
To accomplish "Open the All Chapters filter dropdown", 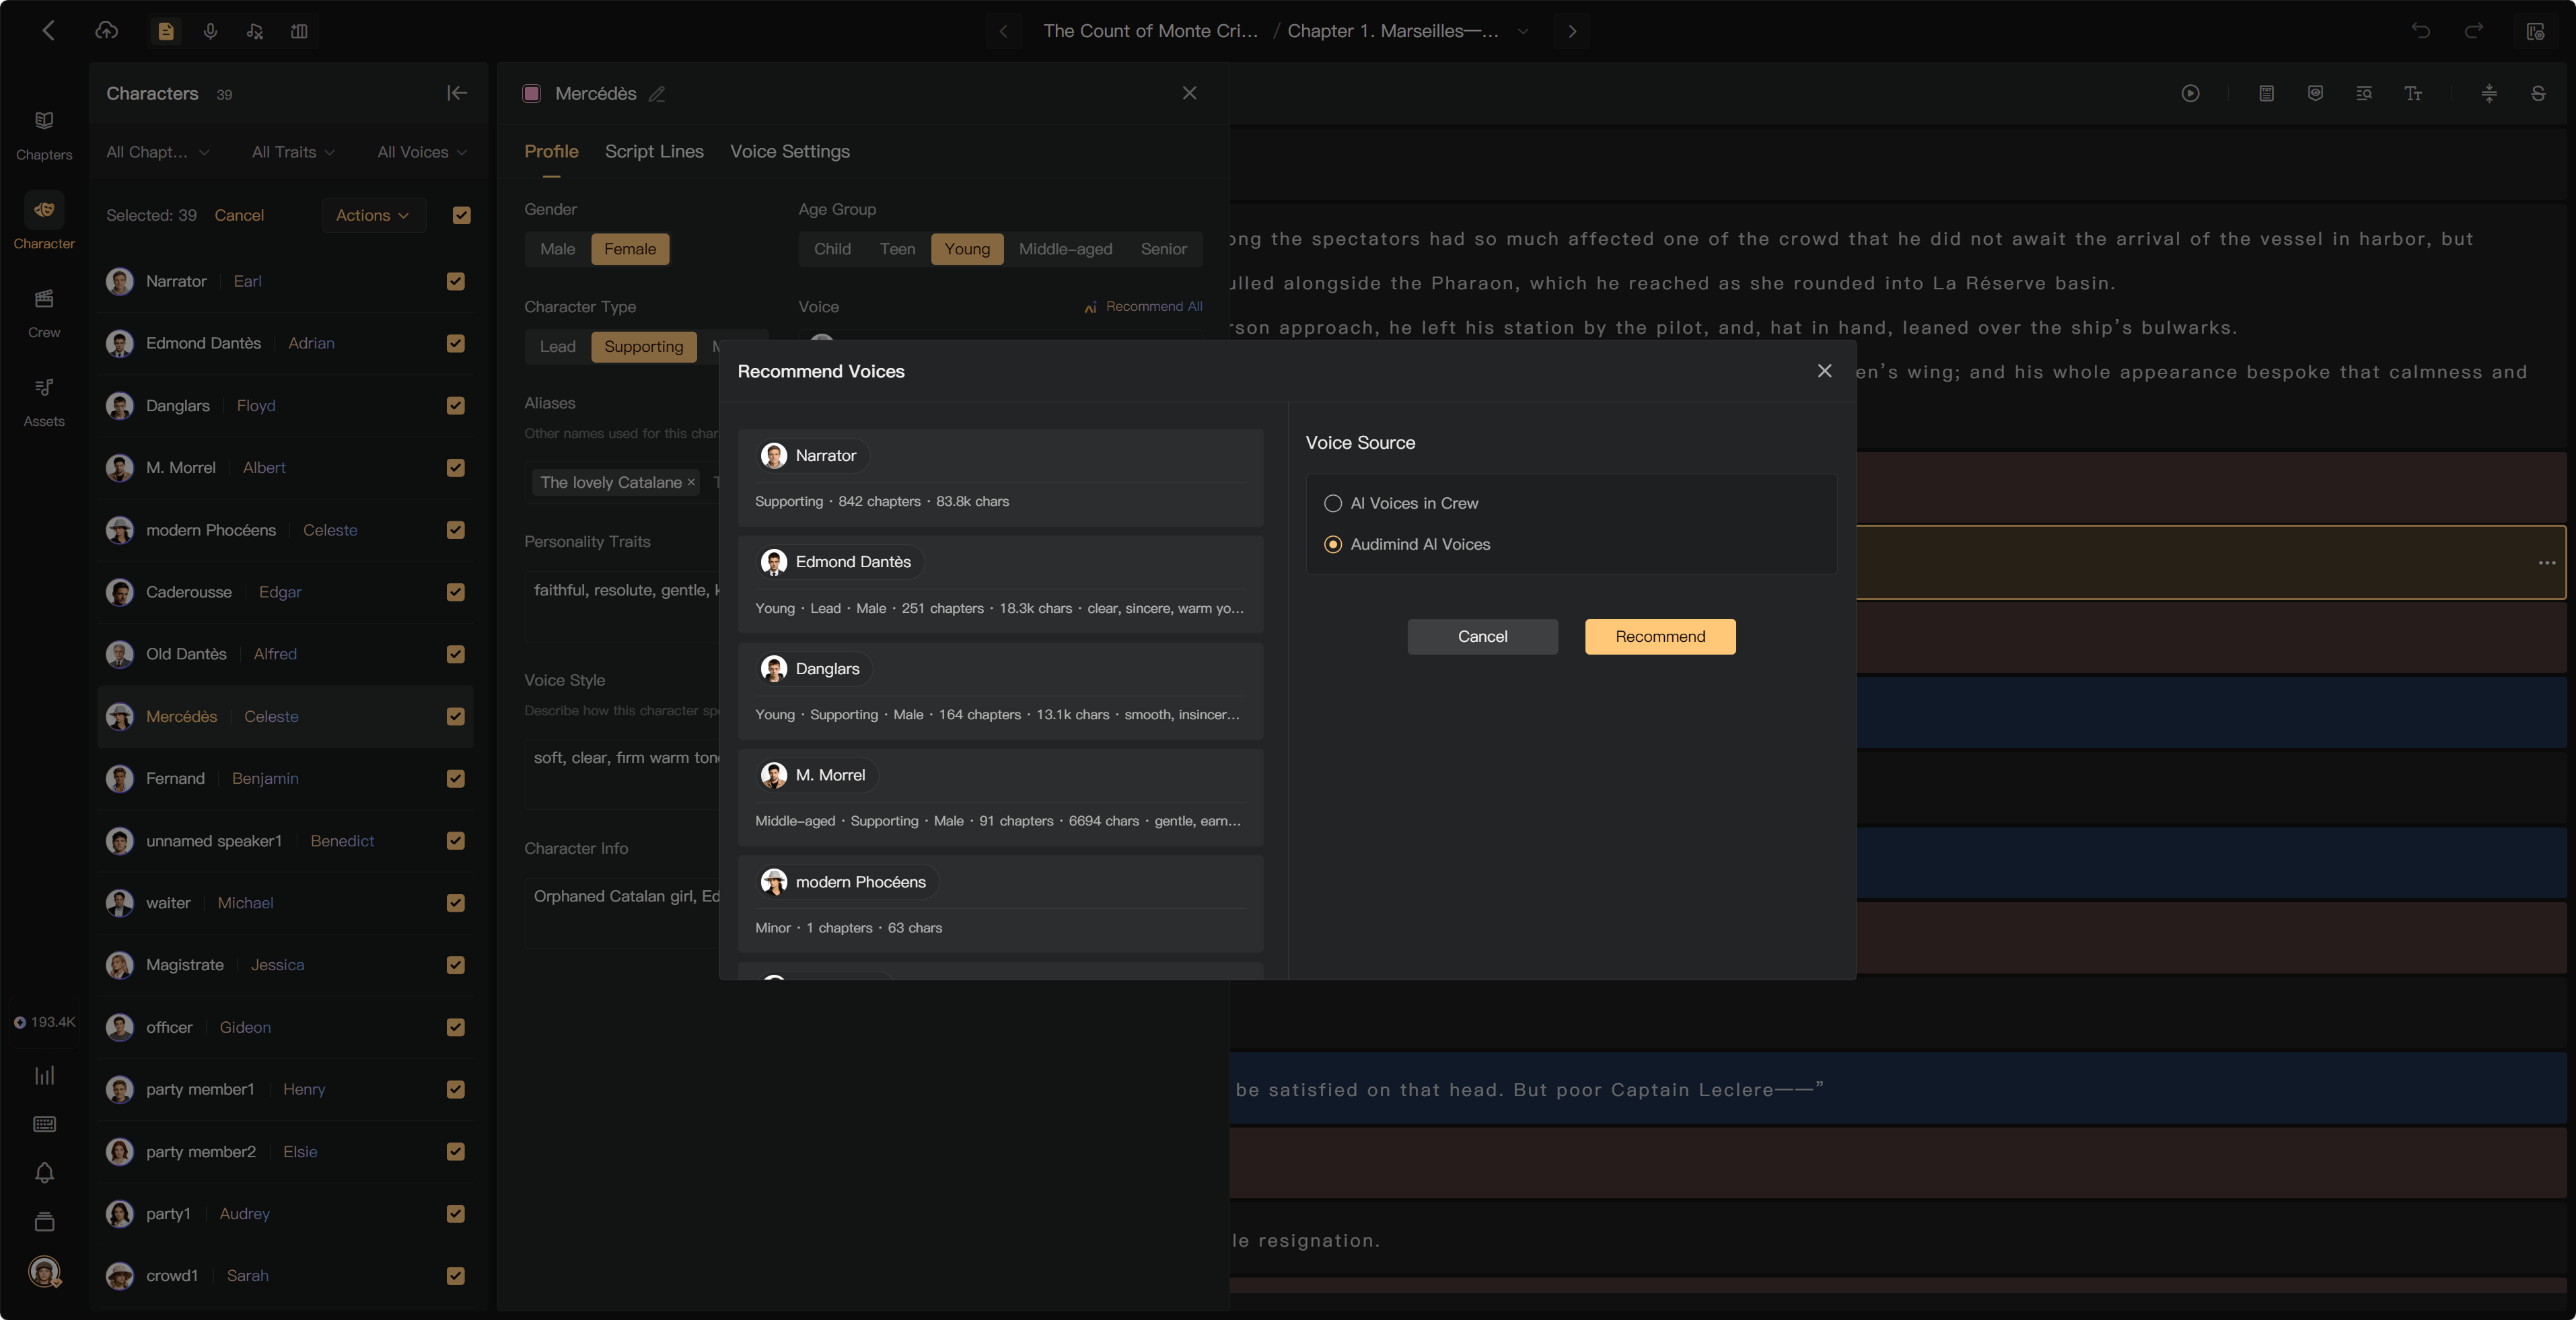I will pyautogui.click(x=158, y=152).
